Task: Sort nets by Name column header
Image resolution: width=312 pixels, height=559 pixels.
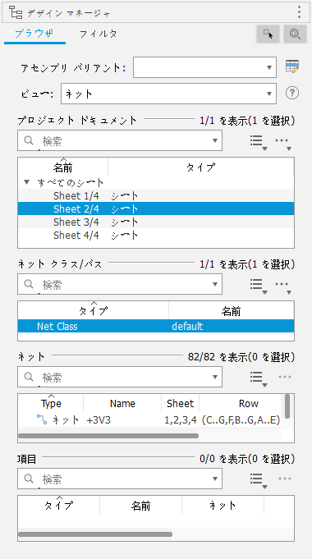Action: click(x=122, y=404)
